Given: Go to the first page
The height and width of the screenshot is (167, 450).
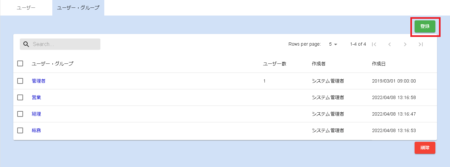Looking at the screenshot, I should [374, 44].
